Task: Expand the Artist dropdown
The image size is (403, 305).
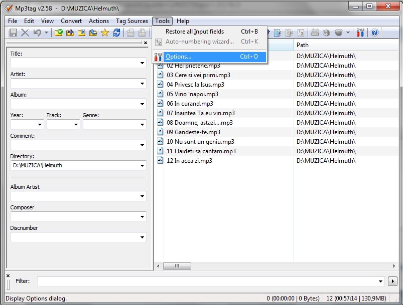Action: (142, 83)
